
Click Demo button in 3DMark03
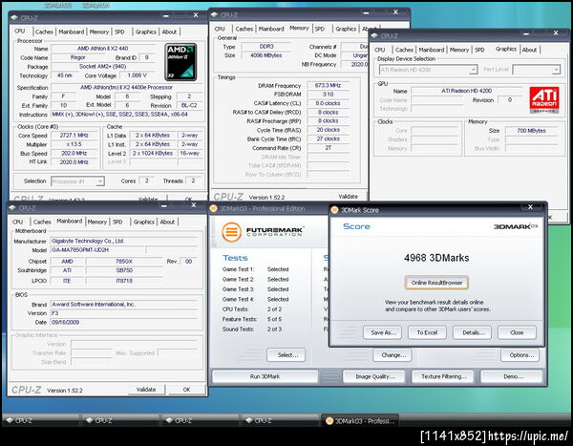click(x=512, y=376)
